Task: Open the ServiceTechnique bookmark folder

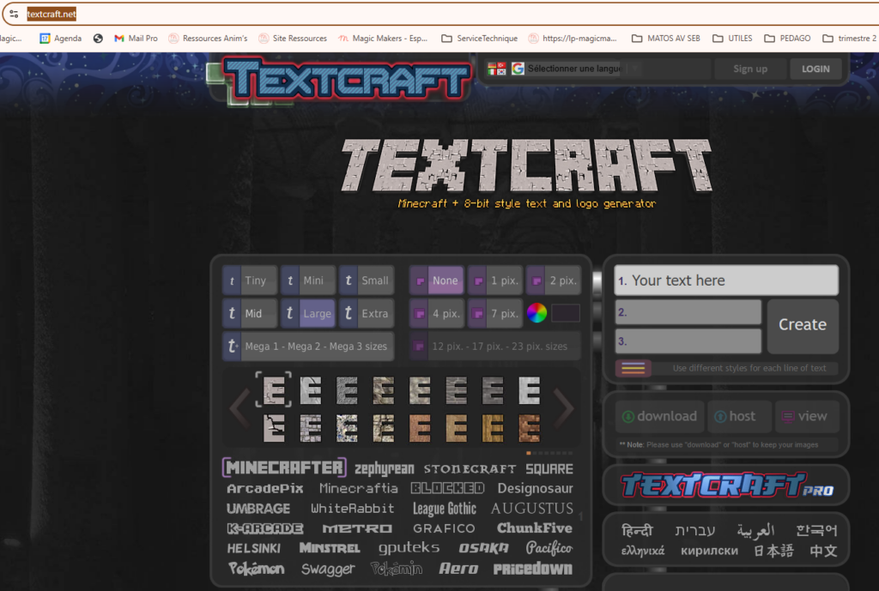Action: [479, 38]
